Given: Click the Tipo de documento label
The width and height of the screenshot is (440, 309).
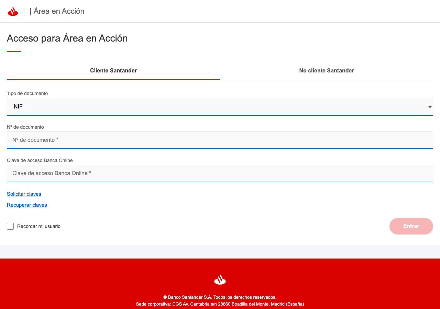Looking at the screenshot, I should coord(27,93).
